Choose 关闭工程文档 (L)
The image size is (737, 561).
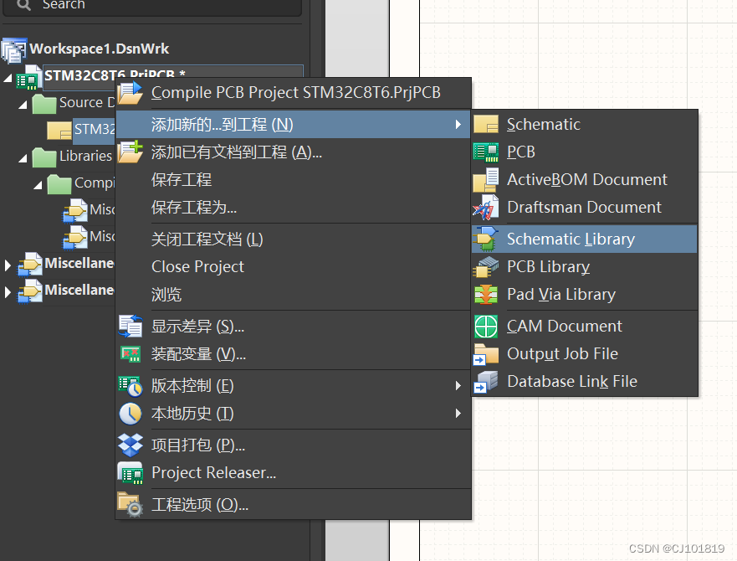294,239
